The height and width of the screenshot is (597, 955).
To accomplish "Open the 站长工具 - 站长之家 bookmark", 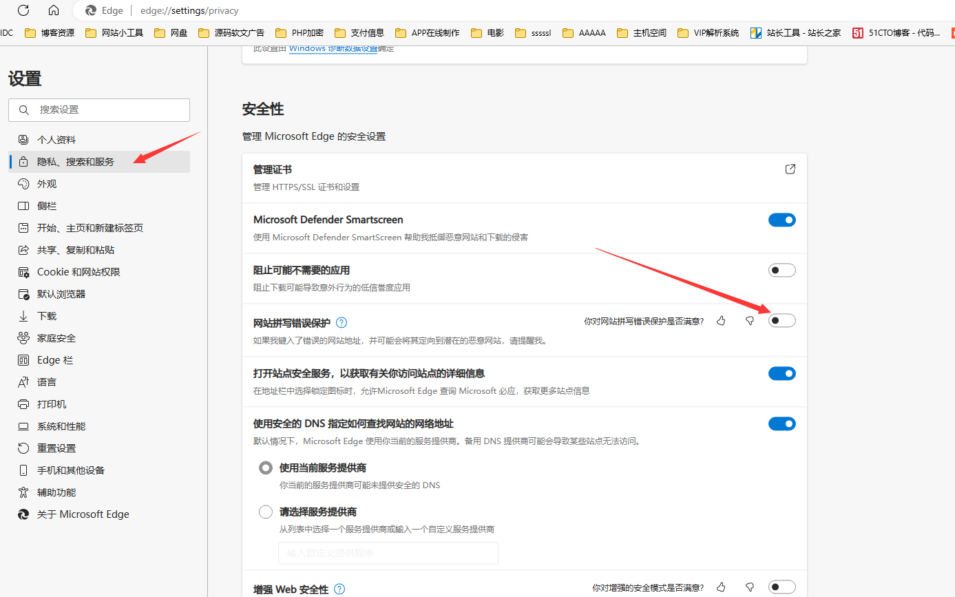I will (795, 32).
